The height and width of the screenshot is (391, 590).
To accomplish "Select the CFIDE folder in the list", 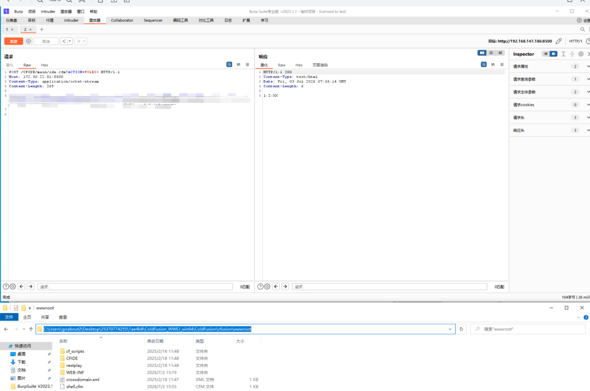I will [x=72, y=358].
